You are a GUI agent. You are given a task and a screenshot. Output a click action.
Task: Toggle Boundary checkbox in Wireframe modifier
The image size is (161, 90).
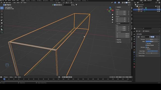pos(146,43)
